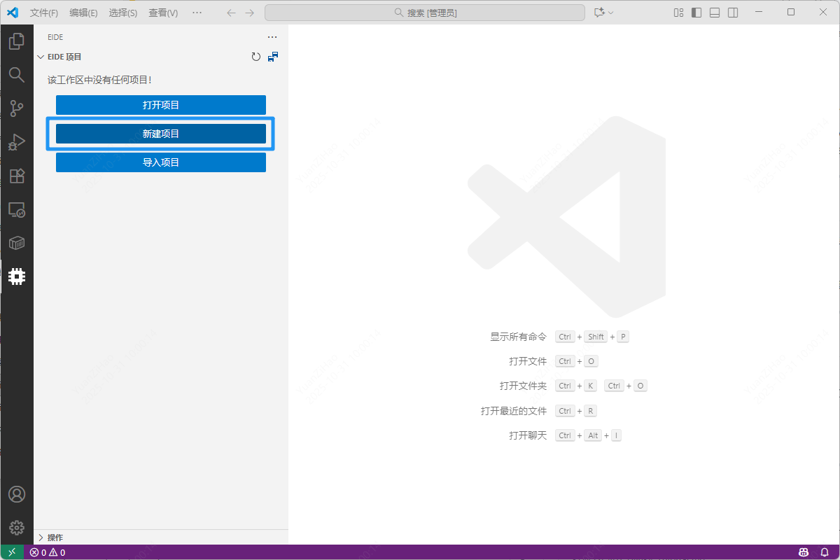Toggle the primary side bar layout button
Viewport: 840px width, 560px height.
[x=696, y=13]
